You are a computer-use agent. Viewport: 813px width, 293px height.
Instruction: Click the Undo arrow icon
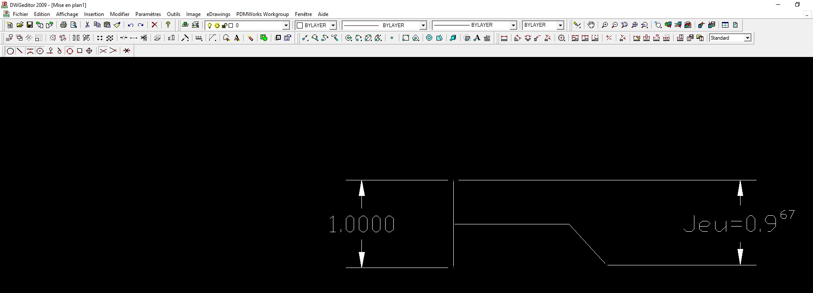click(130, 25)
